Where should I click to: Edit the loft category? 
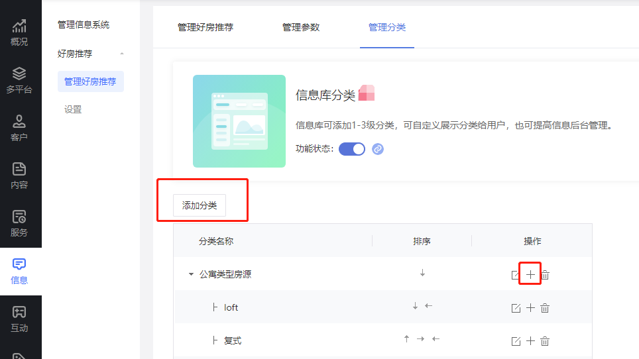[516, 308]
